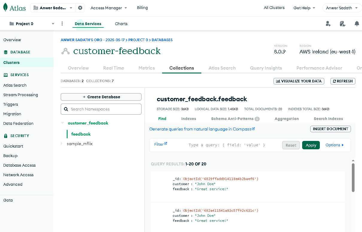Click the Billing link
362x232 pixels.
point(142,8)
